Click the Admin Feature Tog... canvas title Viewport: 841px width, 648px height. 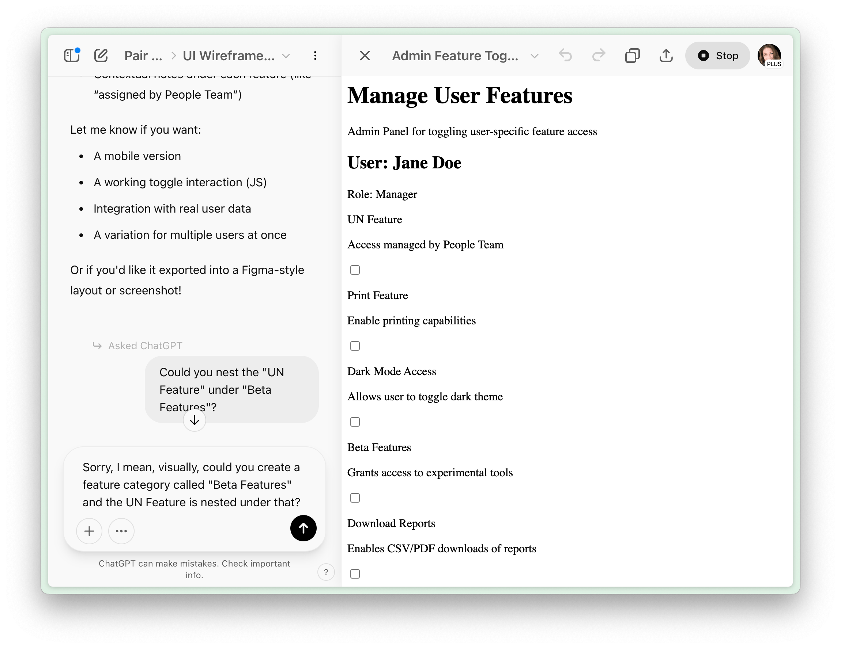455,56
